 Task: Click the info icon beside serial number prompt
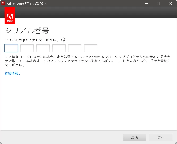[x=63, y=40]
